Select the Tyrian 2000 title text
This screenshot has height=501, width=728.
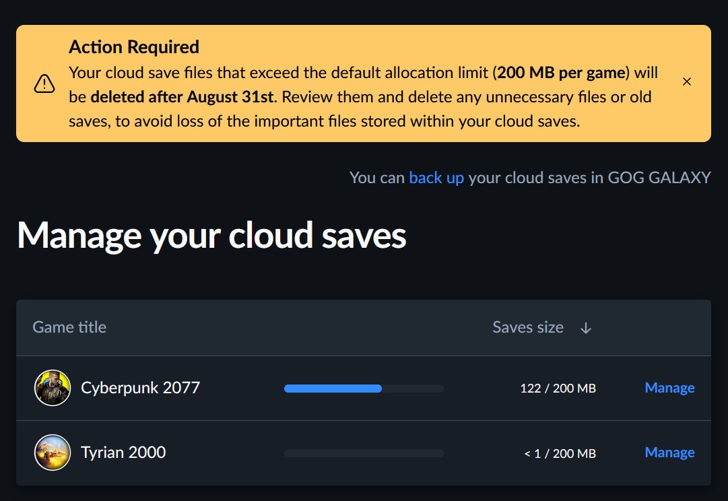coord(123,453)
